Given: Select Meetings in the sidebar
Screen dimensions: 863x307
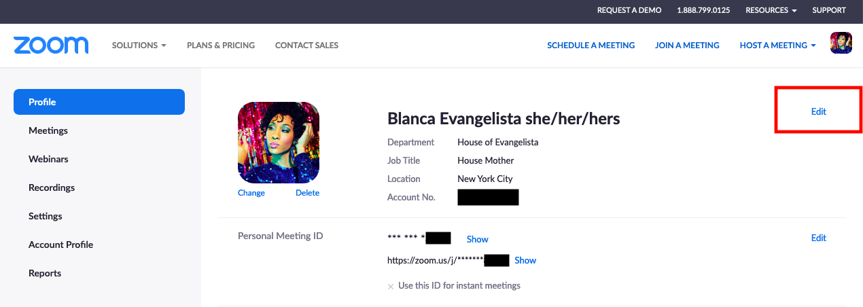Looking at the screenshot, I should (x=48, y=130).
